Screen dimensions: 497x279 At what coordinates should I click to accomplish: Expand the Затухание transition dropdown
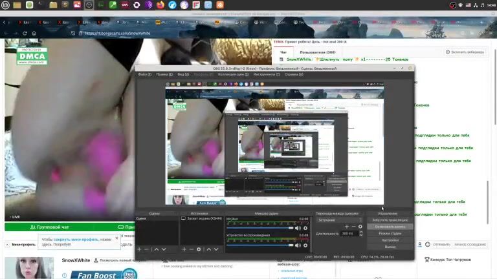tap(338, 220)
